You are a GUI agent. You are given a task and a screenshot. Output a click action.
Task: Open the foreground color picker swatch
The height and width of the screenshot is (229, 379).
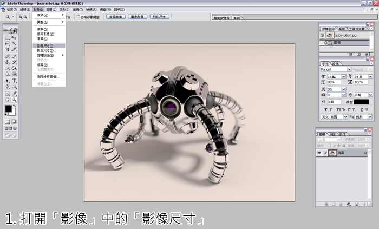coord(8,108)
